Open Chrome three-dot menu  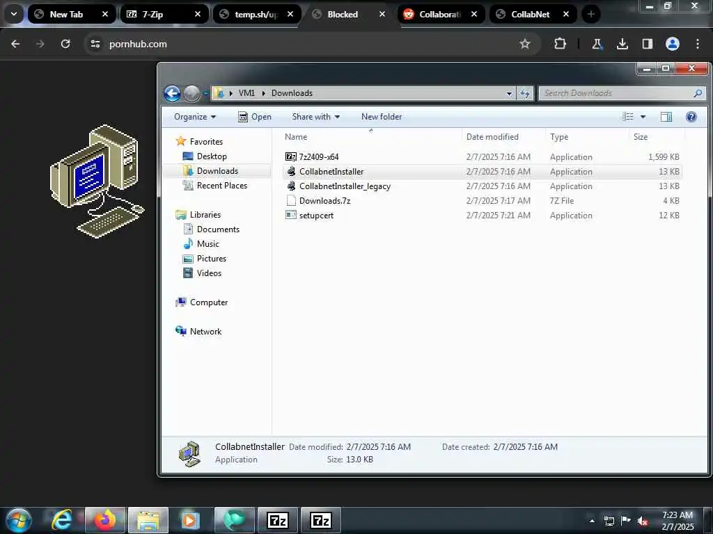[698, 44]
